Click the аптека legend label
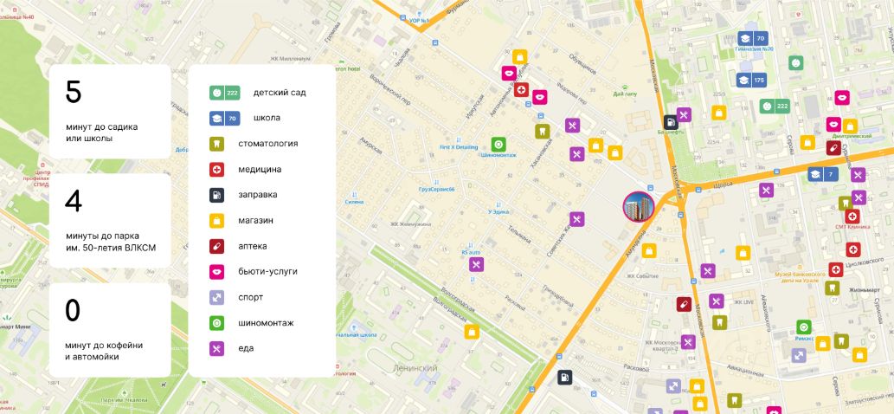The image size is (894, 414). pos(253,246)
